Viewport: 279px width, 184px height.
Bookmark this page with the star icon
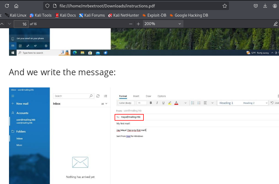224,6
